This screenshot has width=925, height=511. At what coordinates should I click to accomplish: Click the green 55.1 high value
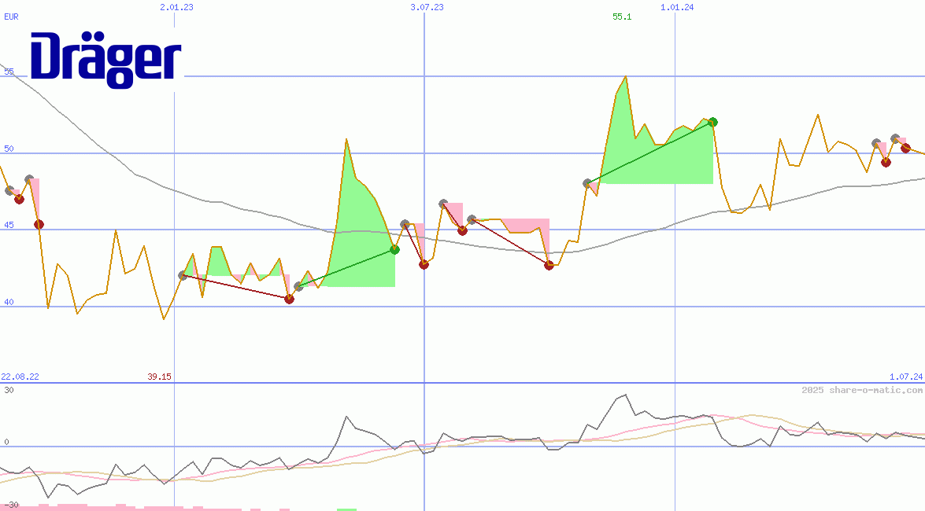622,17
